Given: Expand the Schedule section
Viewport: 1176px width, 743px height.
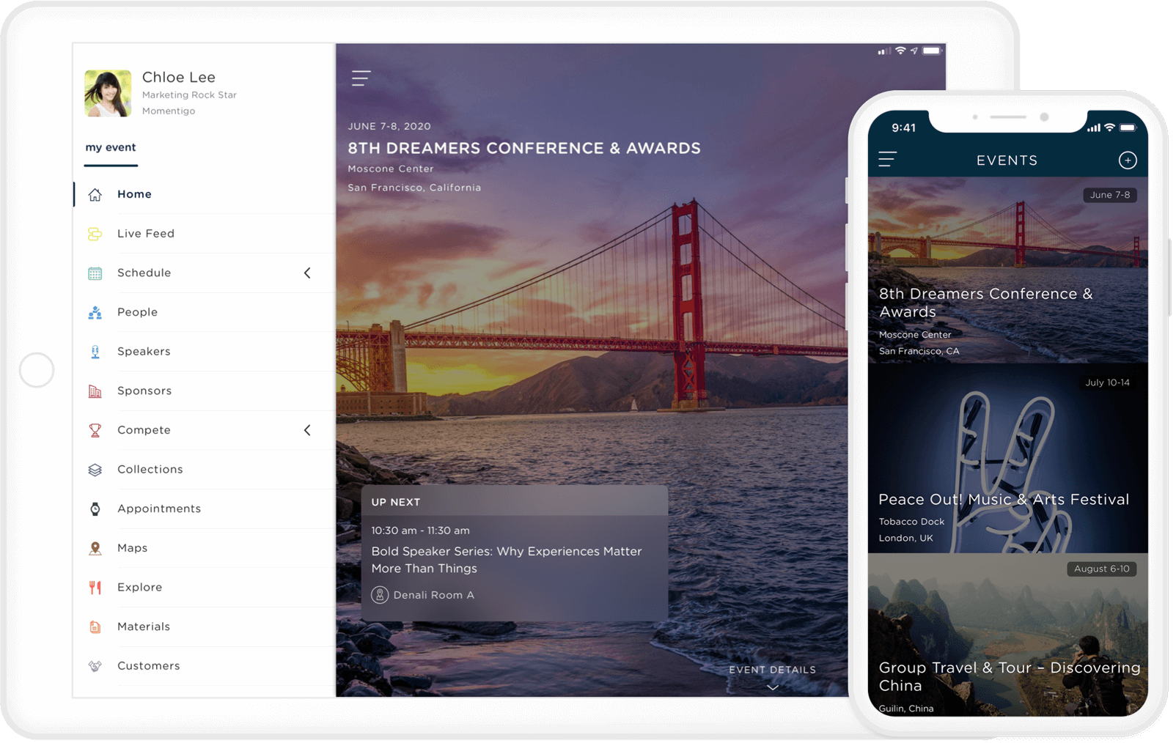Looking at the screenshot, I should 307,273.
